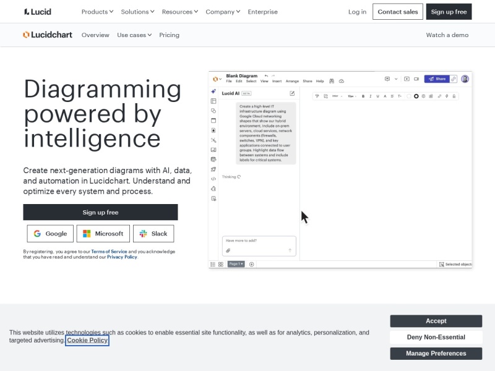Open the Terms of Service link
495x371 pixels.
[x=109, y=252]
